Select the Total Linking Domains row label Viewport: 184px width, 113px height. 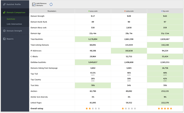click(x=40, y=45)
